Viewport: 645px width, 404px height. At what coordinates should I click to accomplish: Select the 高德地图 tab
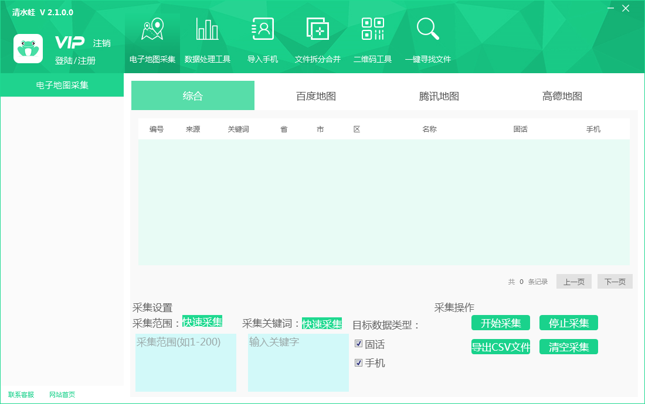point(562,95)
